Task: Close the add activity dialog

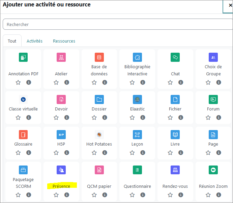Action: pyautogui.click(x=230, y=5)
